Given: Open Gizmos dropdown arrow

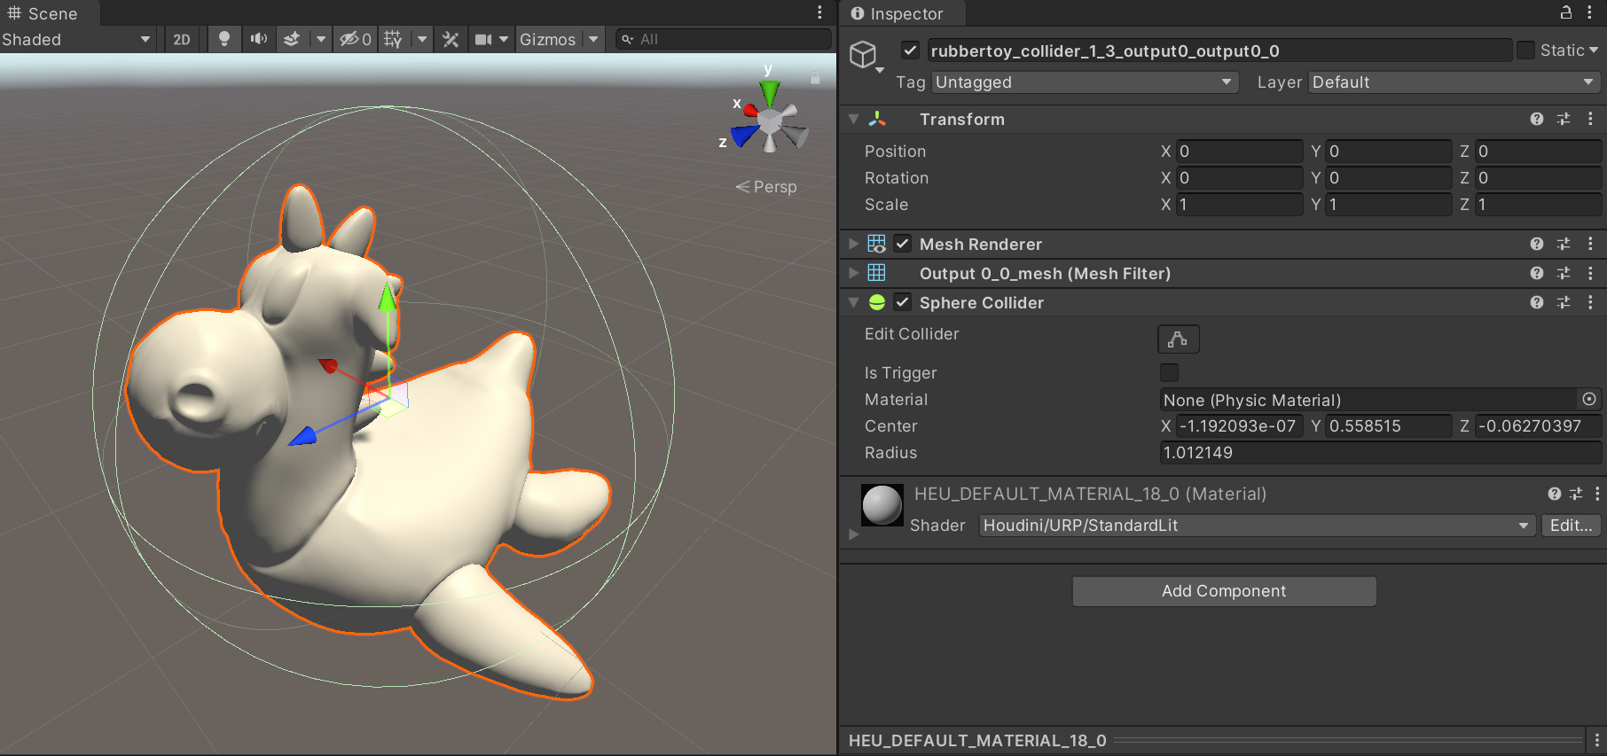Looking at the screenshot, I should (x=593, y=40).
